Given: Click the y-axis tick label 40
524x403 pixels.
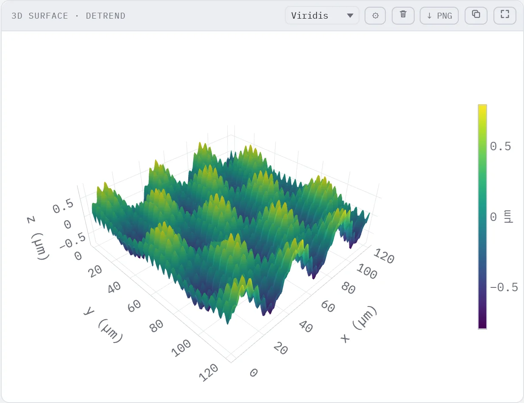Looking at the screenshot, I should (114, 287).
